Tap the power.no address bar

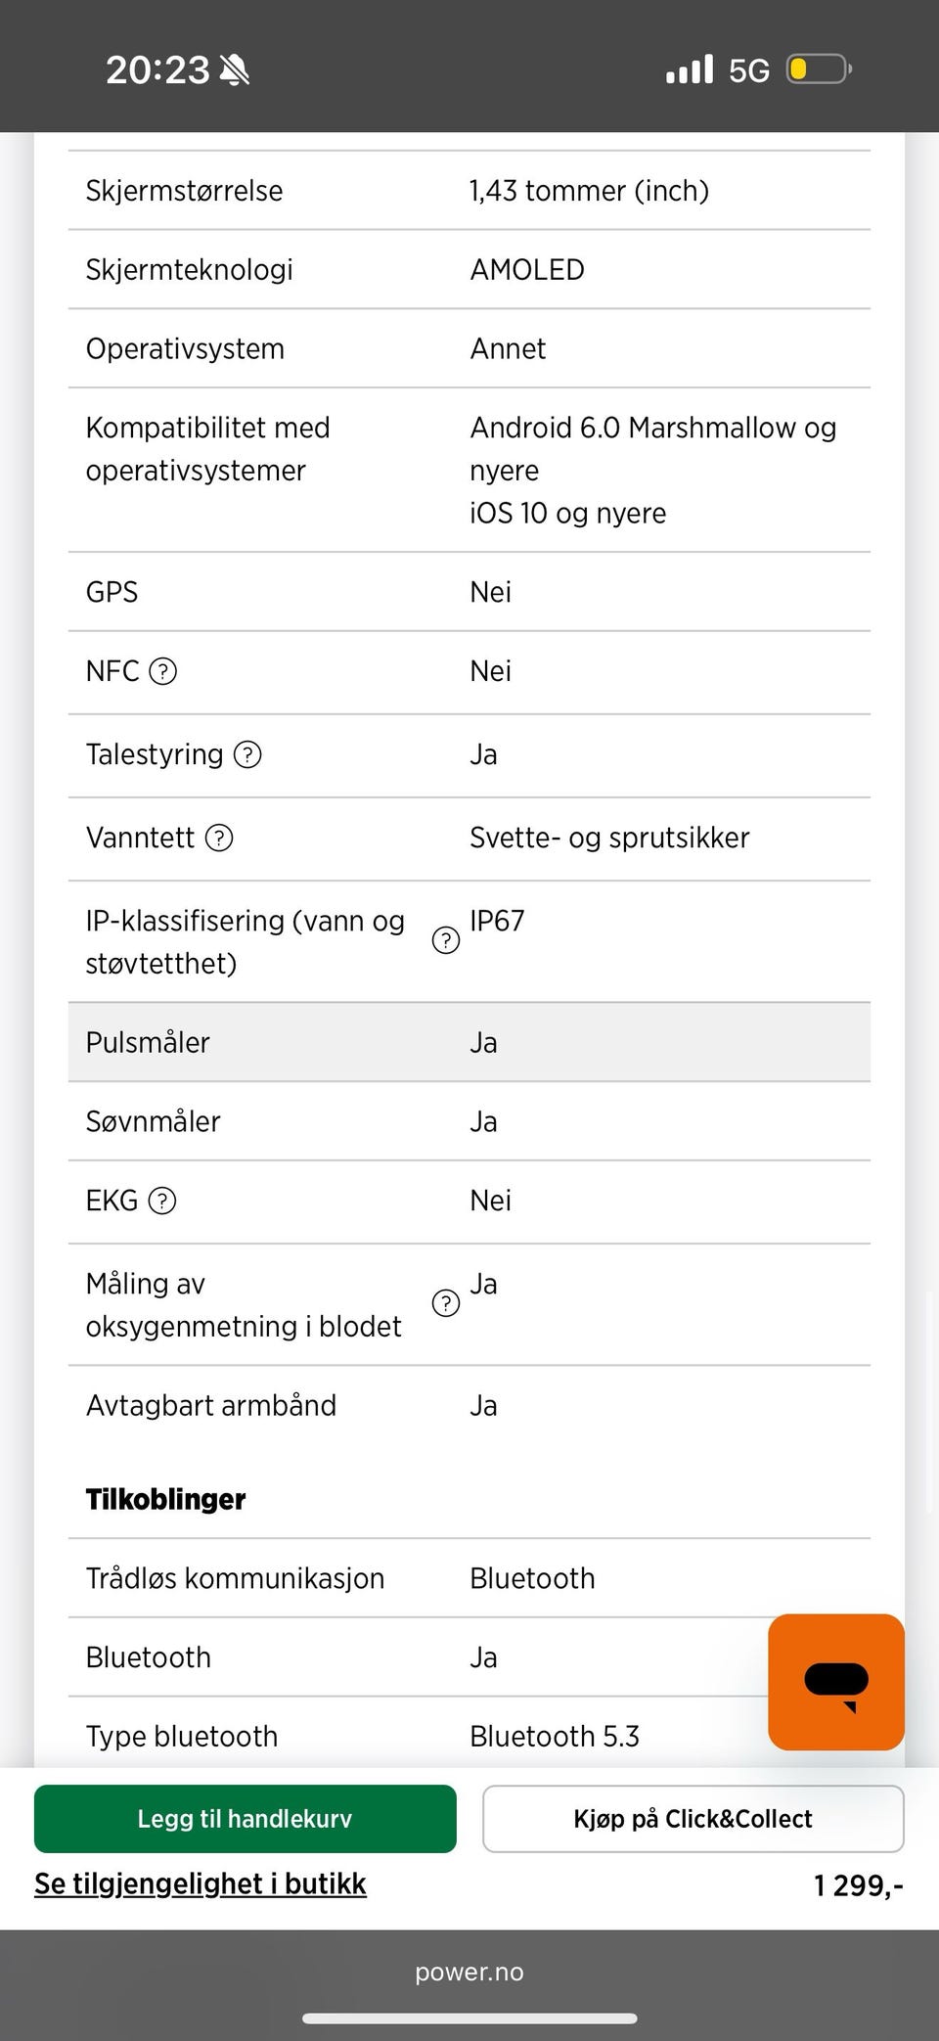pos(469,1972)
